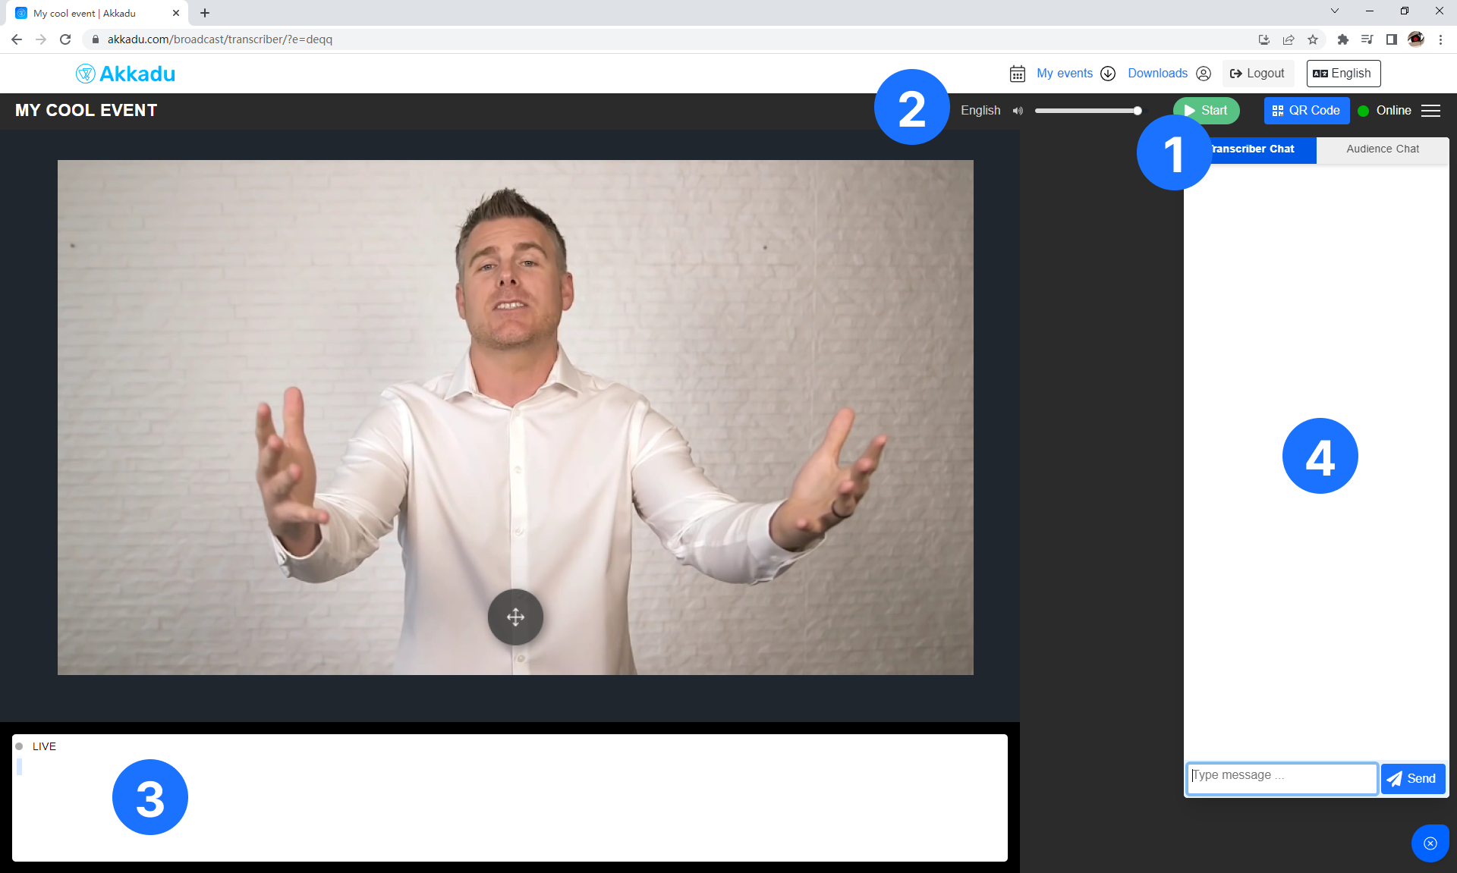The image size is (1457, 873).
Task: Toggle the audio speaker/mute icon
Action: (x=1018, y=111)
